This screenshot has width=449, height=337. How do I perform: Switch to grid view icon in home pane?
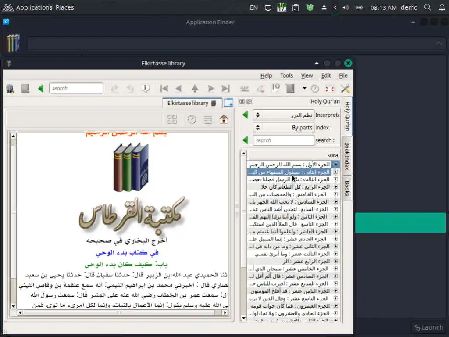(x=172, y=119)
